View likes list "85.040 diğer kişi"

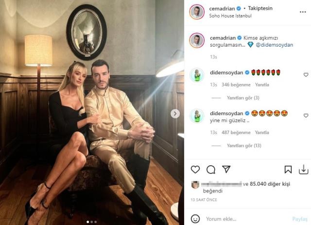pos(270,184)
